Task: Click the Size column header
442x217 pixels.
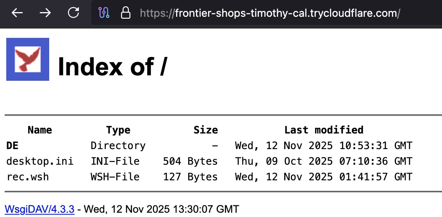Action: pyautogui.click(x=205, y=130)
